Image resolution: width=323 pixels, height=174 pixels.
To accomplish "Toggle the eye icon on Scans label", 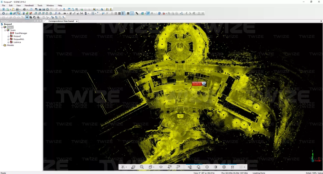I will pyautogui.click(x=204, y=84).
